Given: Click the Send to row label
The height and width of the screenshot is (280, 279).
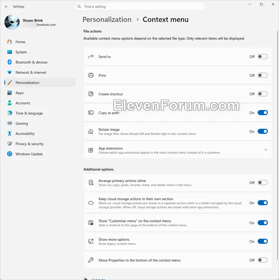Looking at the screenshot, I should [105, 57].
